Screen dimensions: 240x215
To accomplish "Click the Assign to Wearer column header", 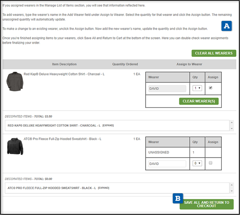I will click(x=190, y=64).
